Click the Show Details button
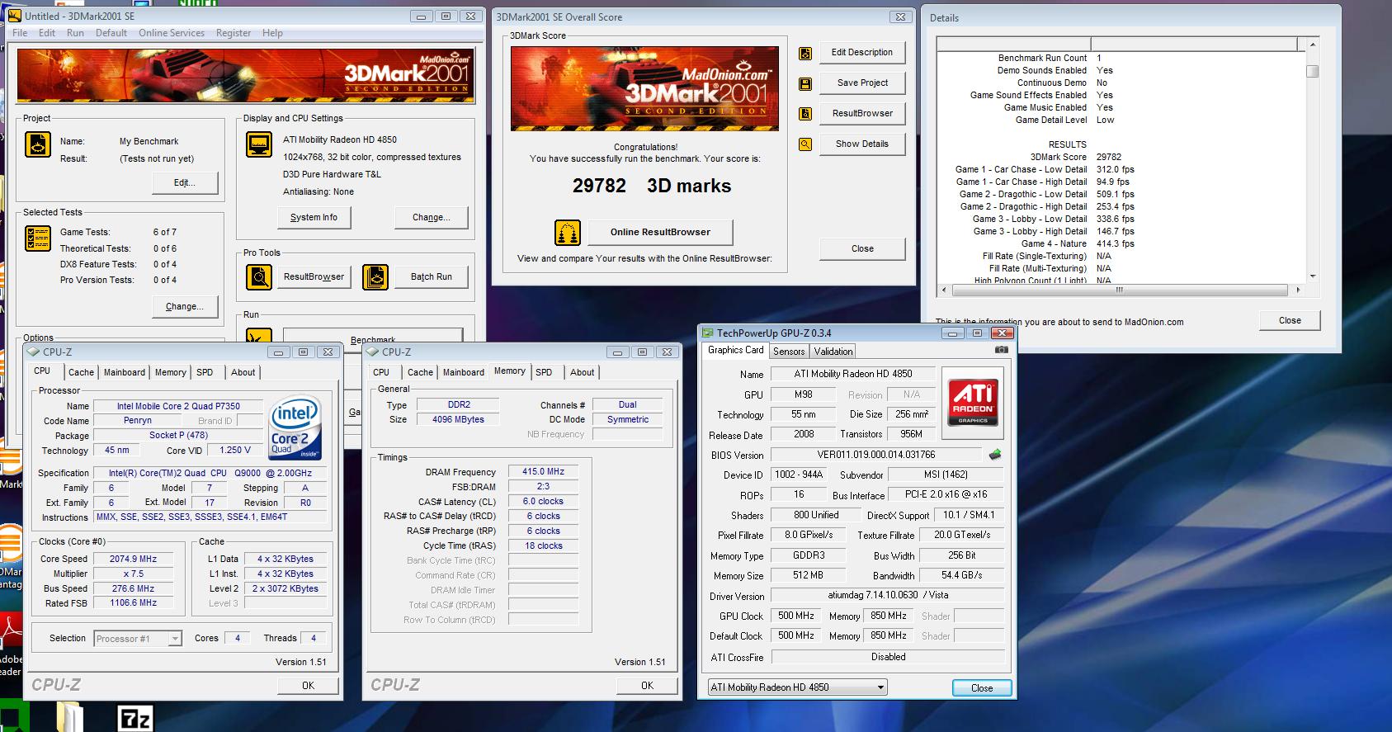 point(862,144)
